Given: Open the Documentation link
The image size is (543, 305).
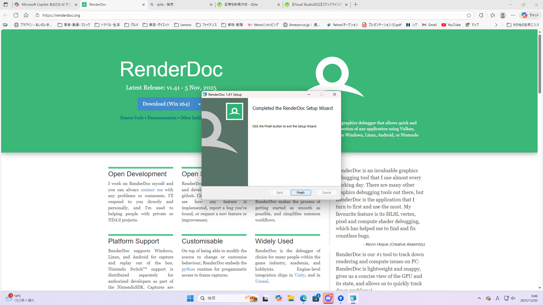Looking at the screenshot, I should [x=162, y=118].
